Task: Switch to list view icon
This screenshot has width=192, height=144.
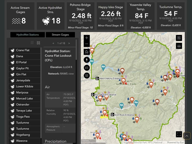Action: coord(32,43)
